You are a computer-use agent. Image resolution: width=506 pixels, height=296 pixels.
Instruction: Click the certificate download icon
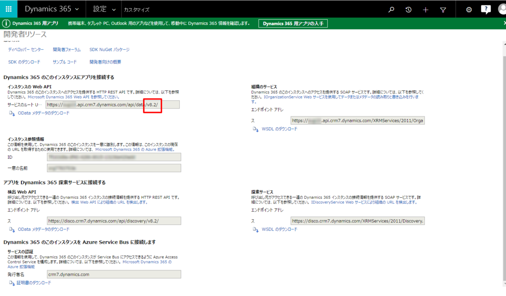(x=12, y=283)
